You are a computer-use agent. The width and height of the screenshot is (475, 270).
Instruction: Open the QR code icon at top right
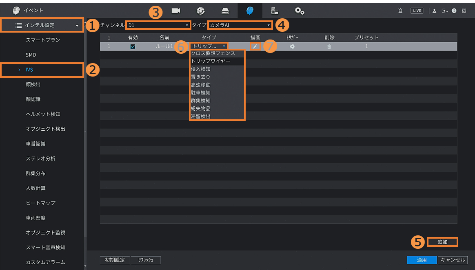point(464,11)
